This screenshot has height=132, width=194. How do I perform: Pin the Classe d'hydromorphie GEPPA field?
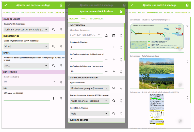(x=61, y=46)
